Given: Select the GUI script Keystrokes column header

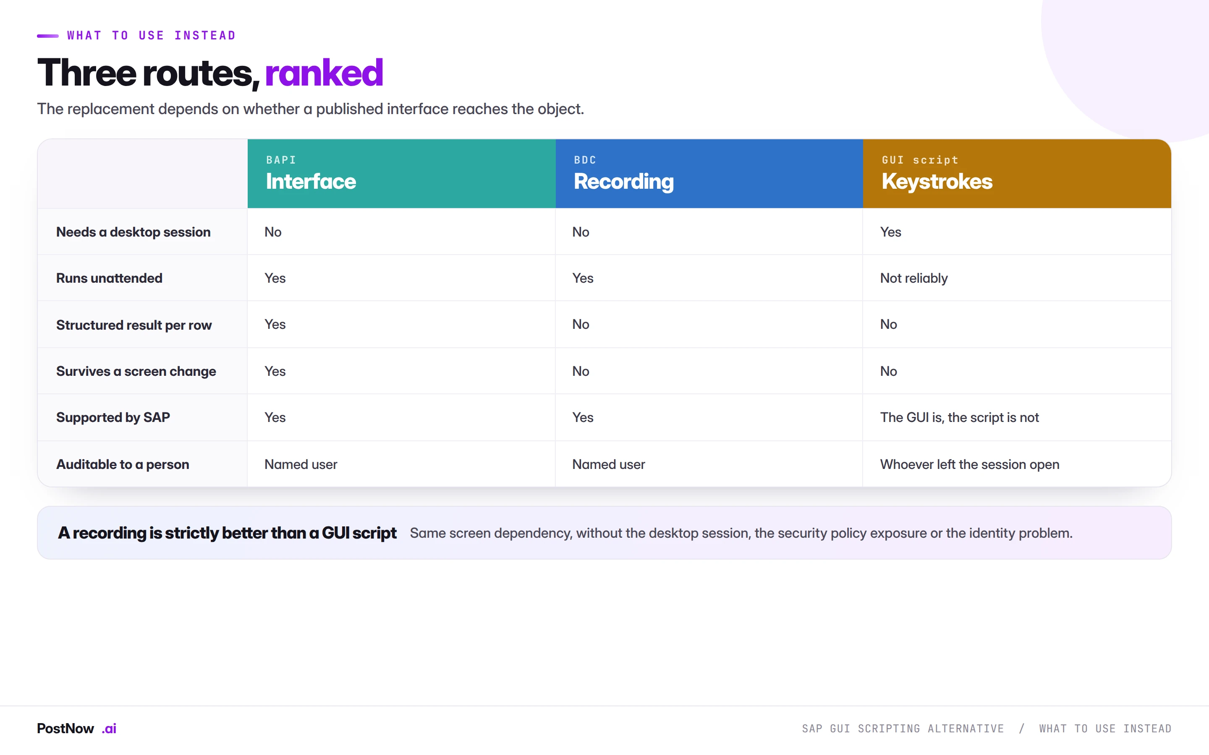Looking at the screenshot, I should click(x=1017, y=173).
